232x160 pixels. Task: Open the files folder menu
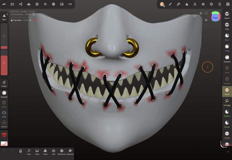pos(12,4)
